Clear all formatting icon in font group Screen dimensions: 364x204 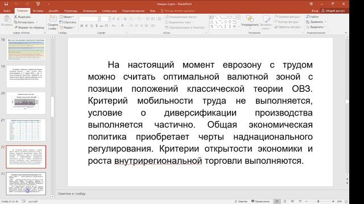pos(125,19)
